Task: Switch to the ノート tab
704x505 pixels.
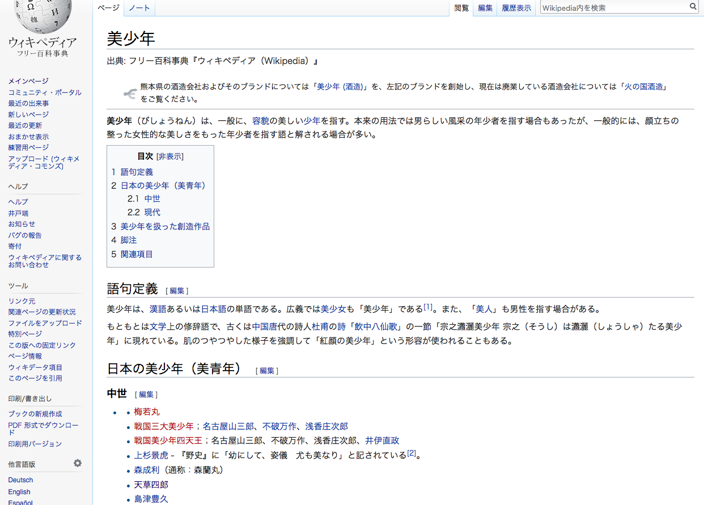Action: (x=139, y=8)
